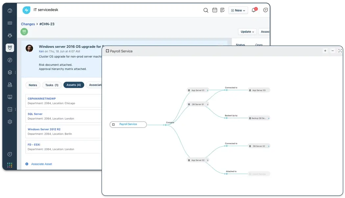Go to Changes breadcrumb link

point(28,24)
